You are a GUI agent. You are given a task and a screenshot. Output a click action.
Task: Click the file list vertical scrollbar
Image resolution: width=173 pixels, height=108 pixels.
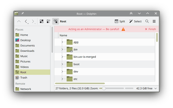click(157, 37)
